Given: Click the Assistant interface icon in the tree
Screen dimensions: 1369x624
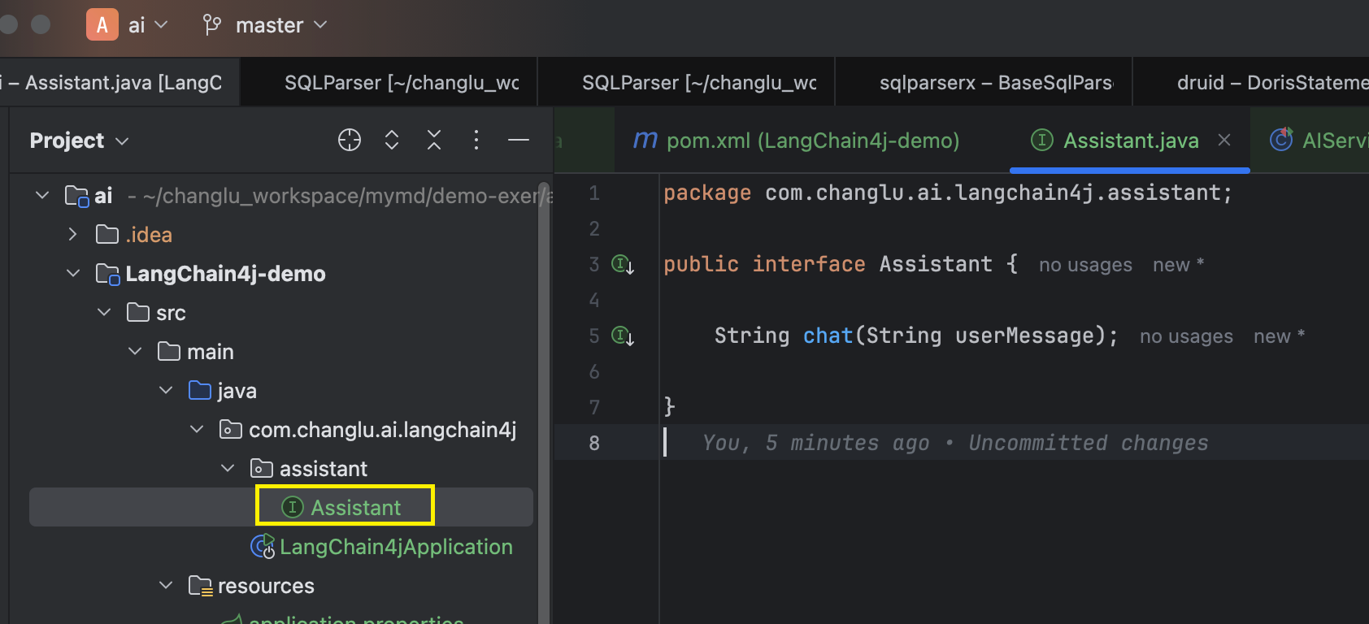Looking at the screenshot, I should click(x=292, y=508).
